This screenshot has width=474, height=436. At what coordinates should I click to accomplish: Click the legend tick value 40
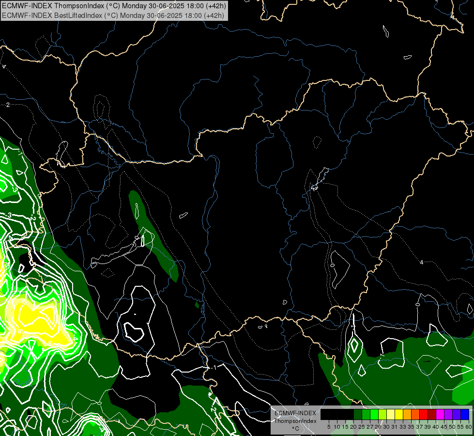coord(436,427)
